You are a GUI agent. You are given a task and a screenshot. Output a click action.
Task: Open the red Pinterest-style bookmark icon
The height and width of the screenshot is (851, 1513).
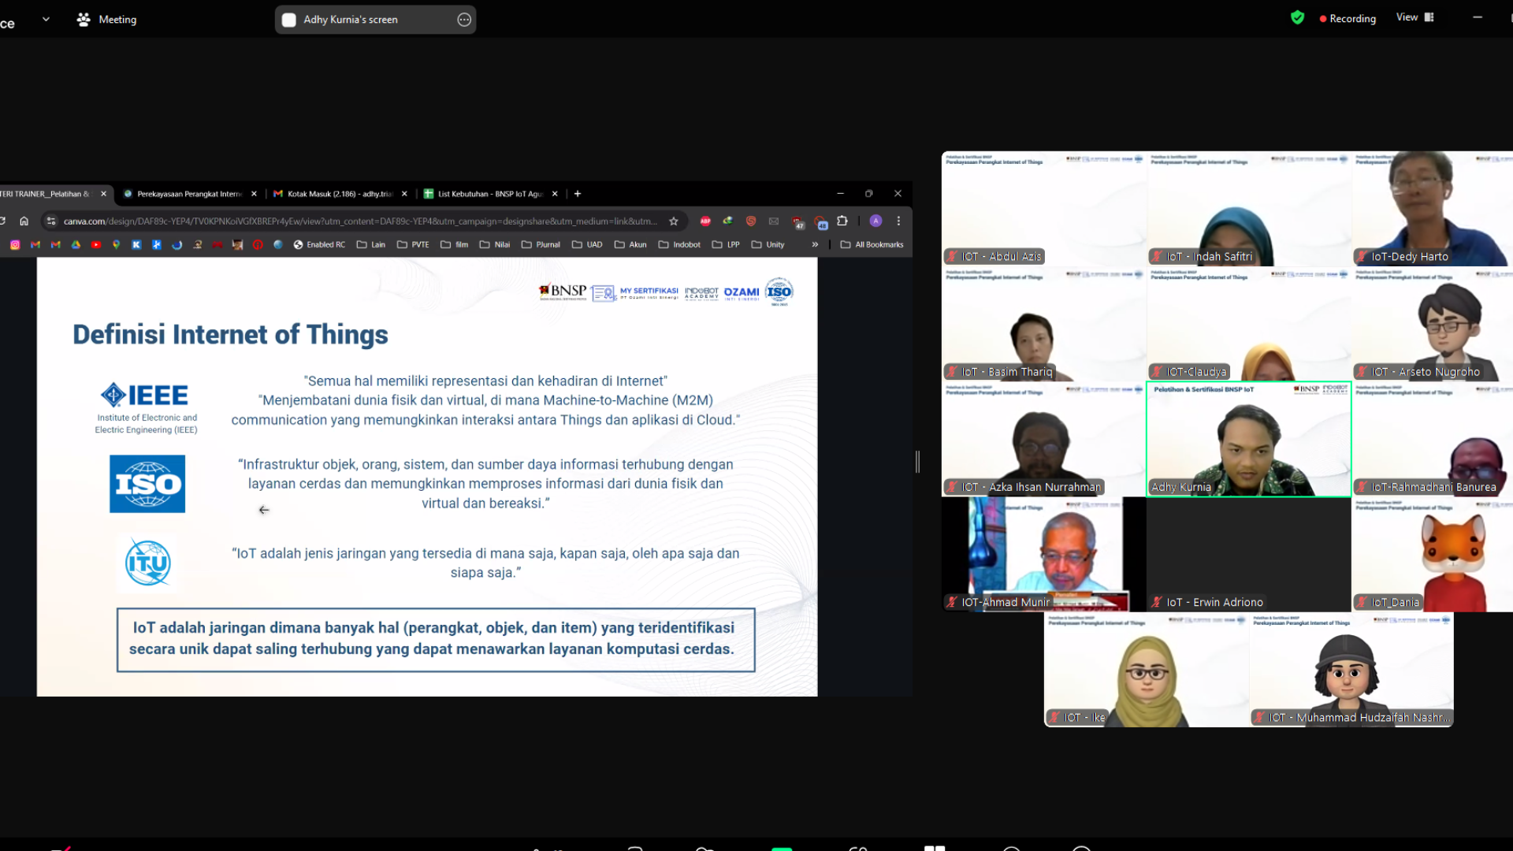pyautogui.click(x=258, y=245)
